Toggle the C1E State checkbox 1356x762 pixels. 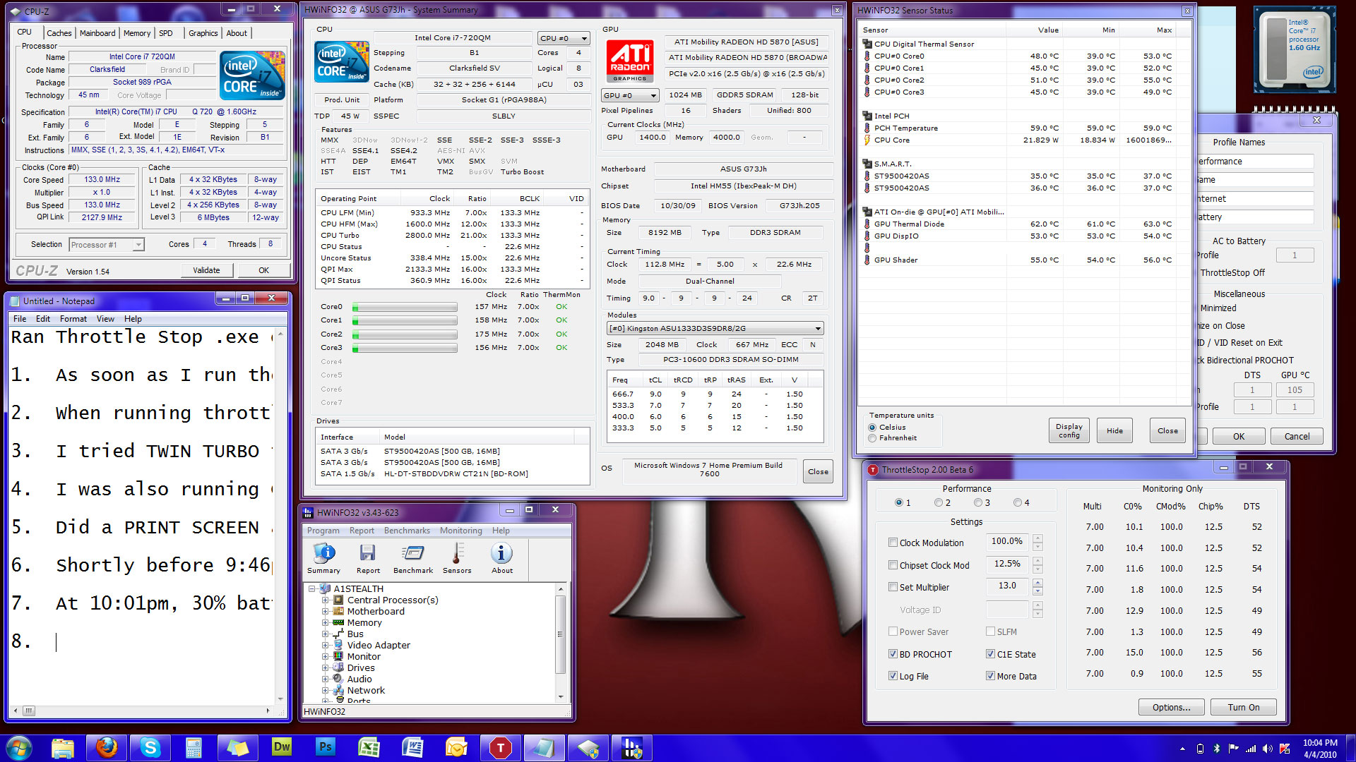990,654
